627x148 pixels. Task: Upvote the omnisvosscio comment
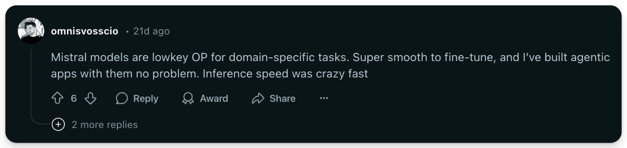[x=57, y=98]
